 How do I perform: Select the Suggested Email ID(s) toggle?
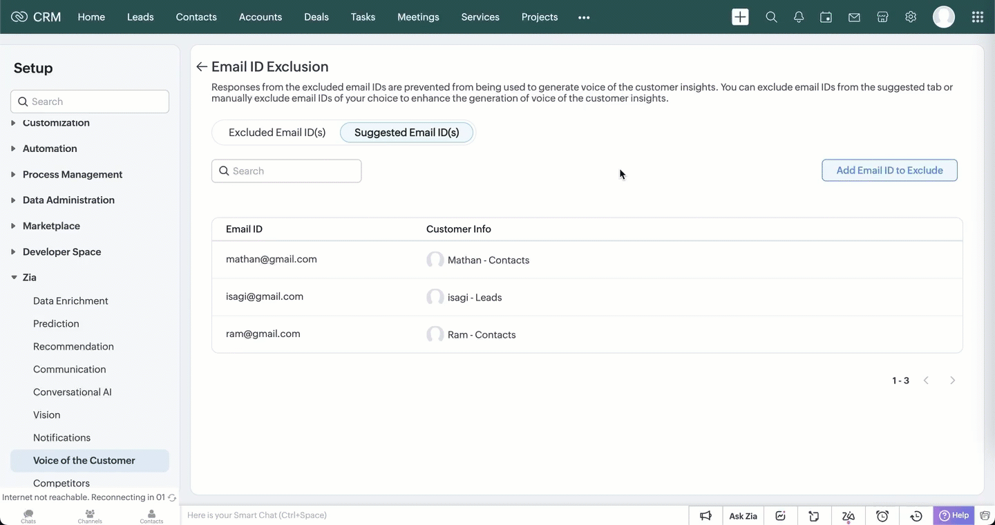(406, 133)
